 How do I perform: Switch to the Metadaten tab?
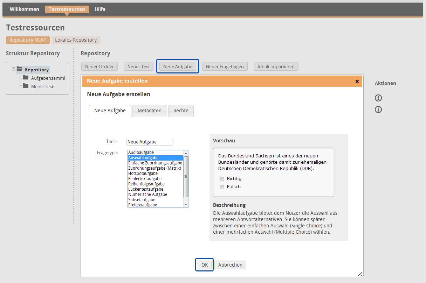(x=150, y=111)
